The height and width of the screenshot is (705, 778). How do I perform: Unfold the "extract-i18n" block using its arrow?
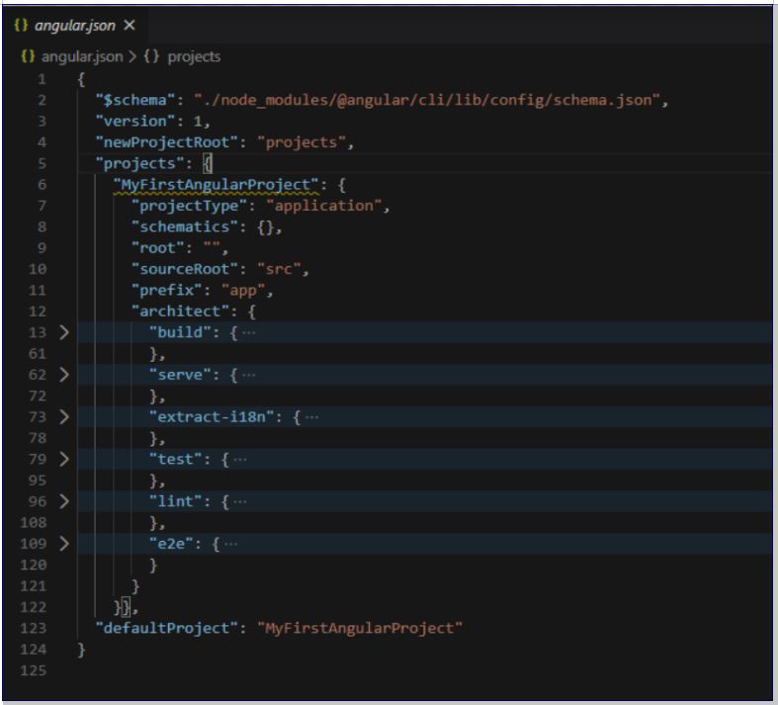click(x=63, y=418)
